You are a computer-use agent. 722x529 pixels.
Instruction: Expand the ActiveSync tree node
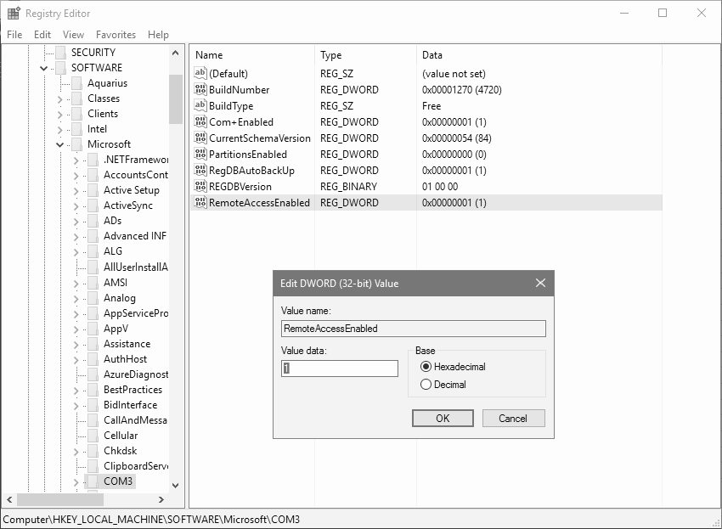point(75,205)
